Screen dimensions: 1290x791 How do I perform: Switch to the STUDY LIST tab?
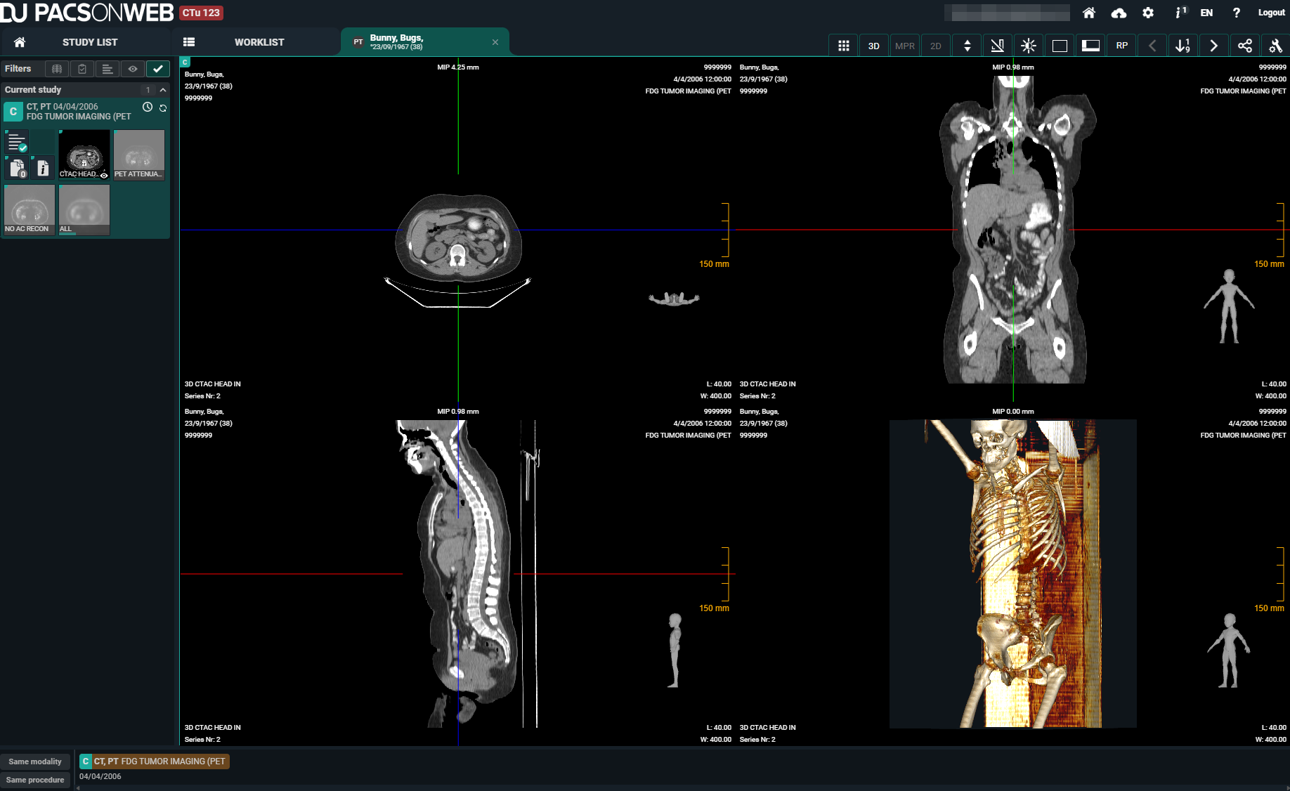[x=89, y=42]
